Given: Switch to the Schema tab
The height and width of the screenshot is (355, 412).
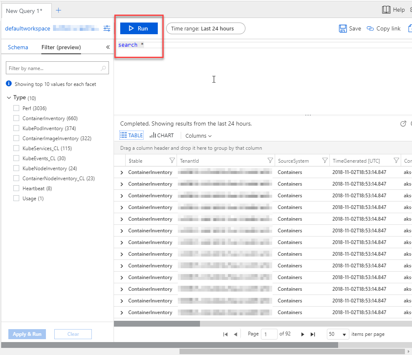Looking at the screenshot, I should coord(18,47).
